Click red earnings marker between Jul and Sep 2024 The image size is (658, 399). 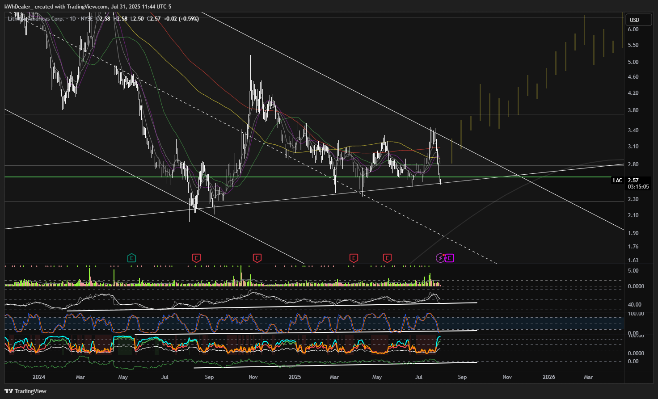pyautogui.click(x=196, y=258)
